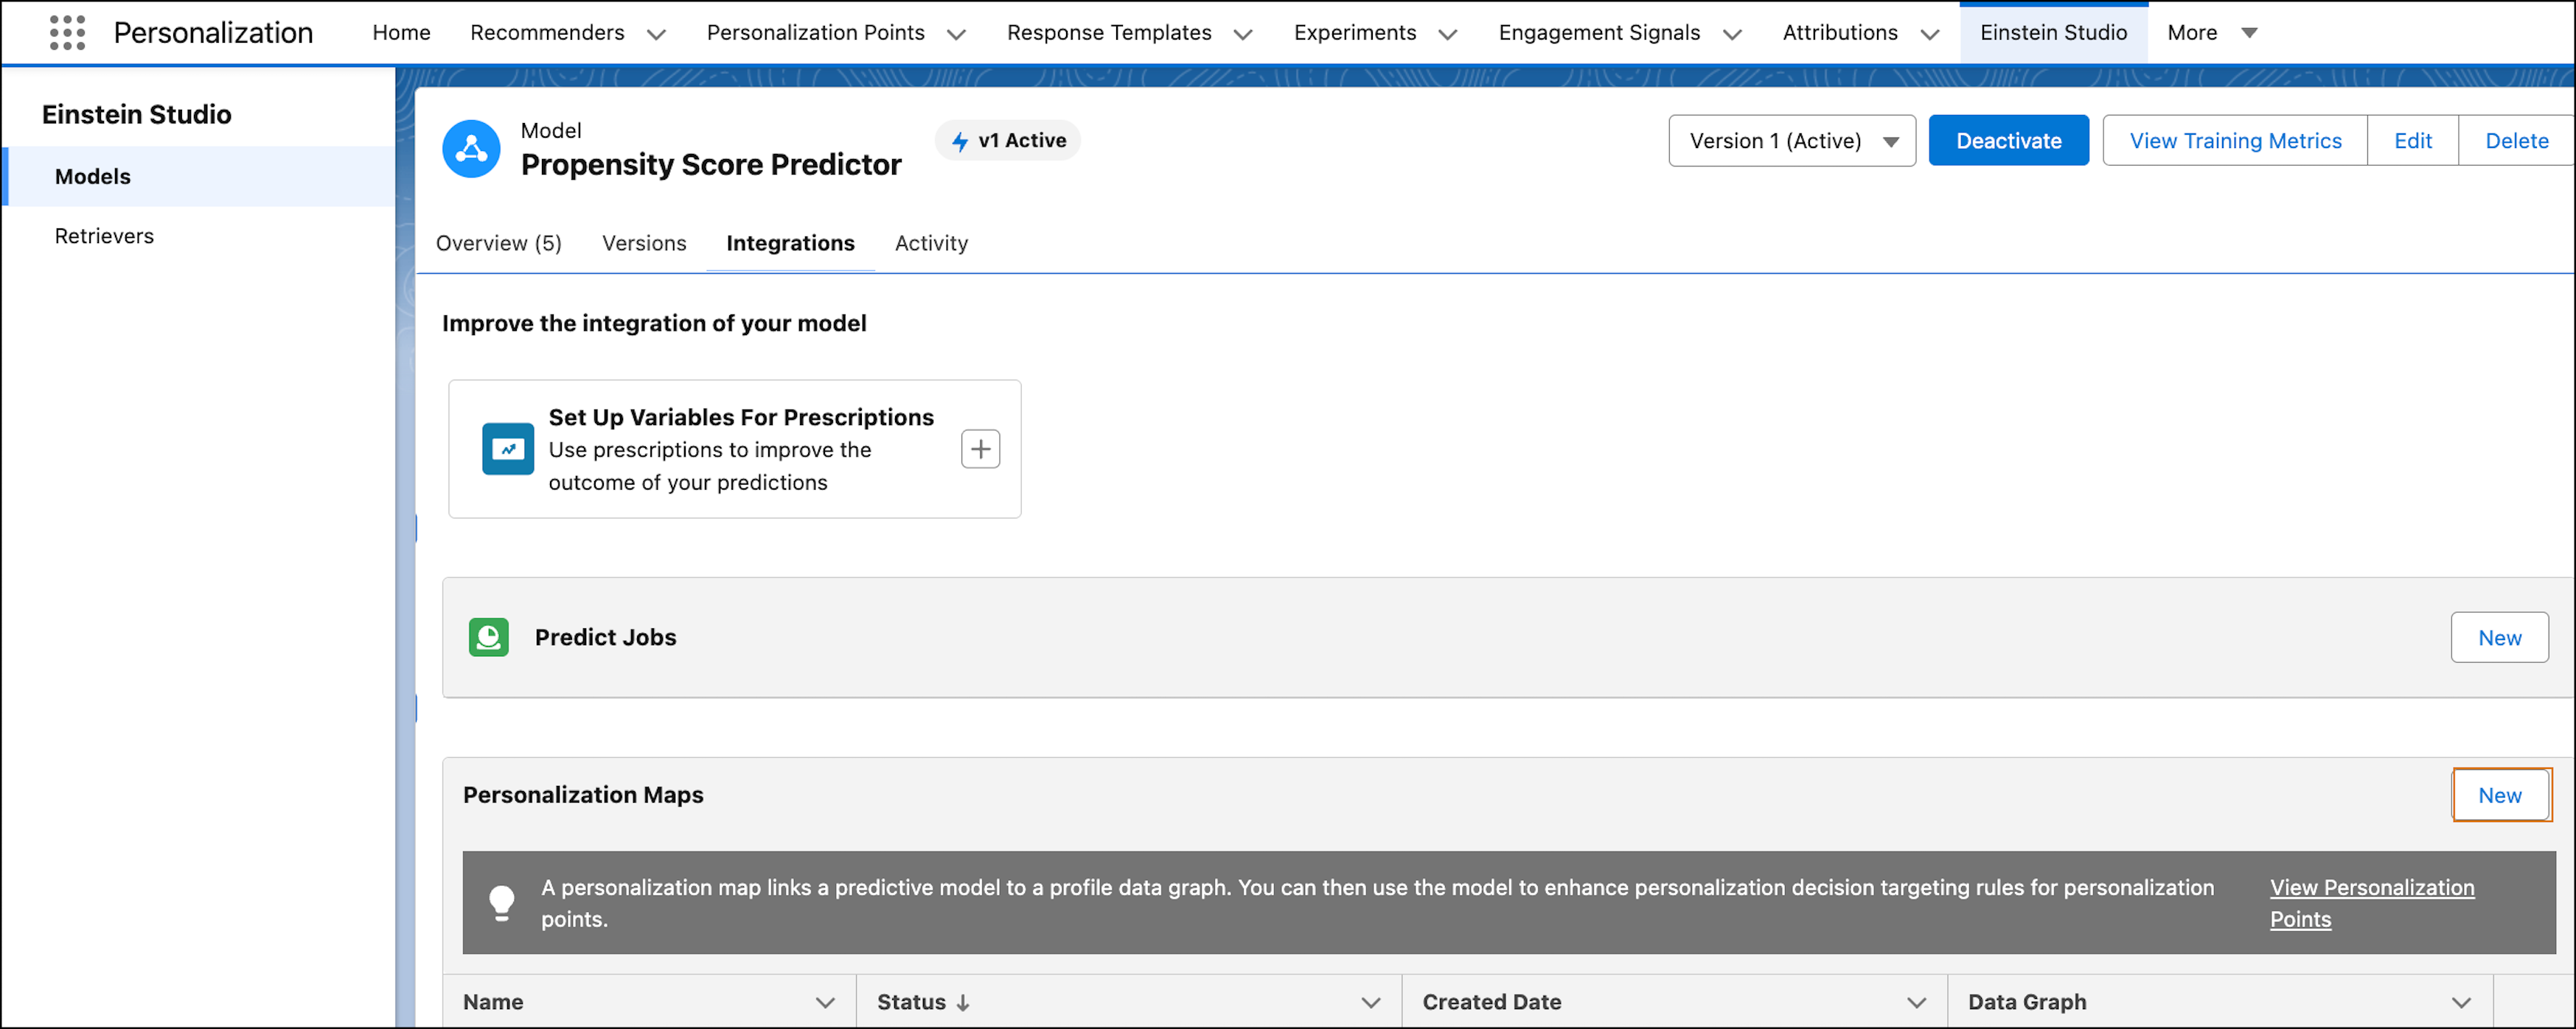The width and height of the screenshot is (2576, 1029).
Task: Open the Engagement Signals tab
Action: click(x=1599, y=33)
